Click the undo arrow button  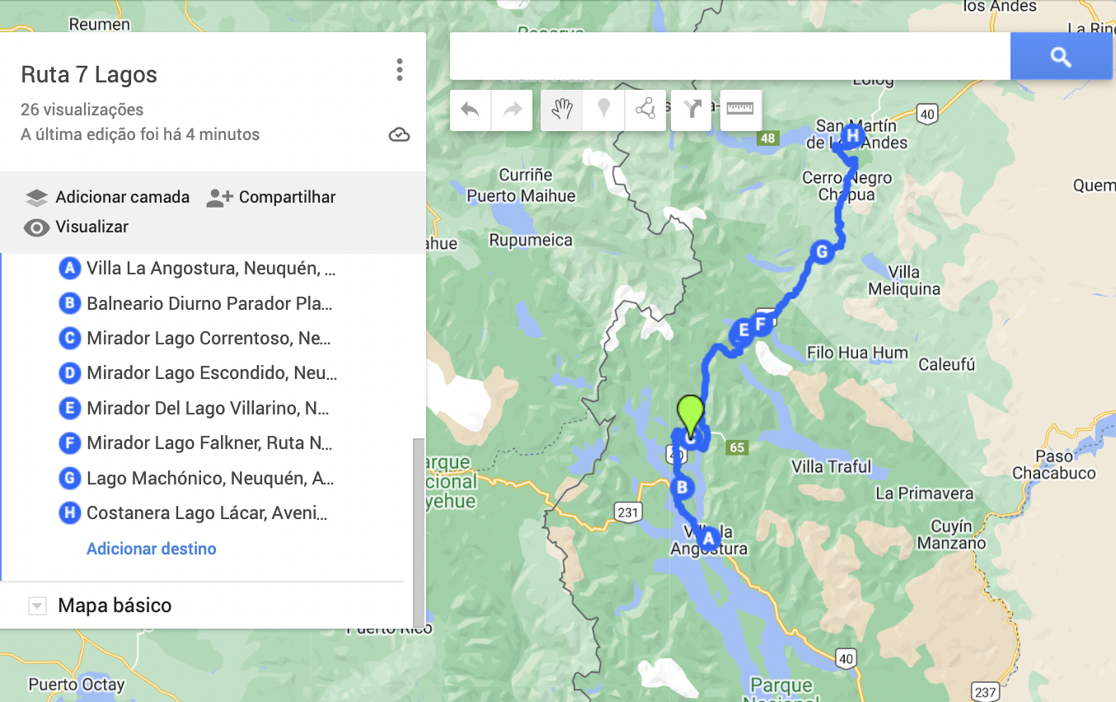[x=471, y=110]
